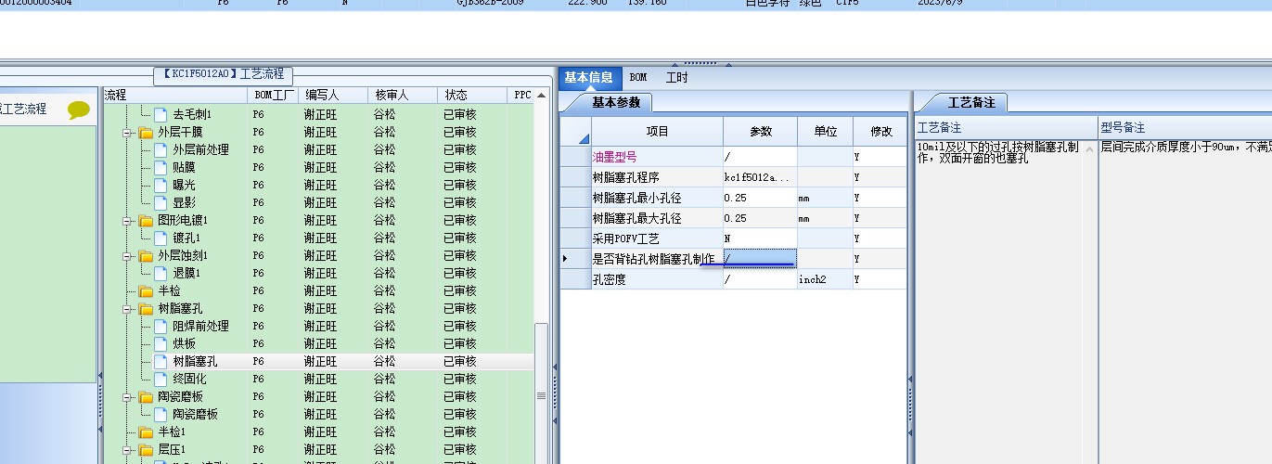Image resolution: width=1272 pixels, height=464 pixels.
Task: Click the 半检 folder icon
Action: click(x=146, y=290)
